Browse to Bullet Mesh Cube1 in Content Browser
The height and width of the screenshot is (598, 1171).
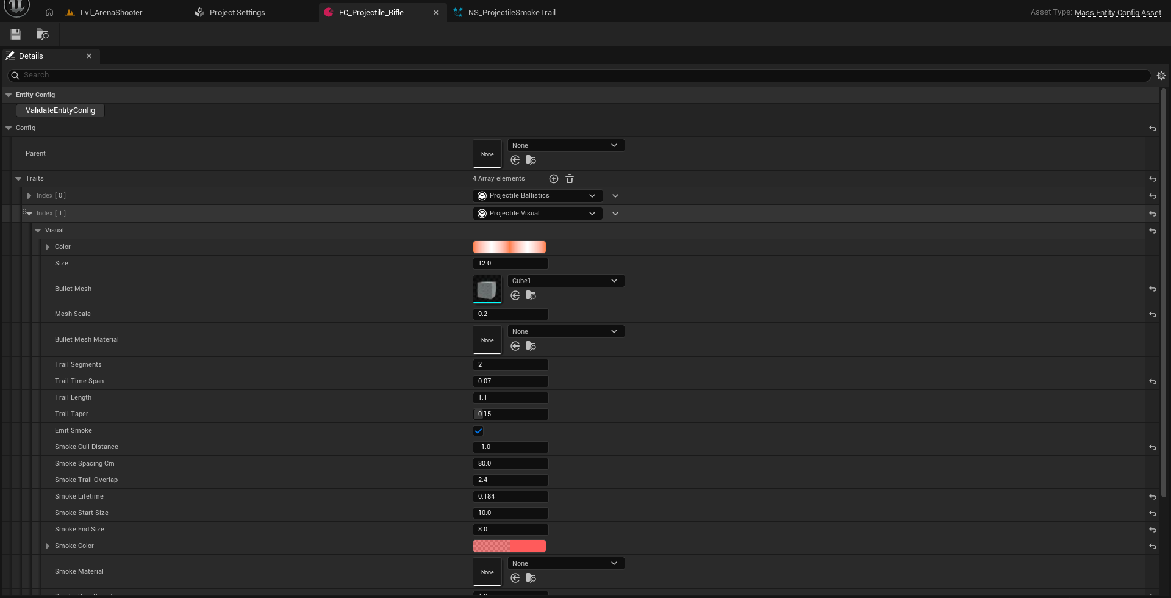(531, 295)
